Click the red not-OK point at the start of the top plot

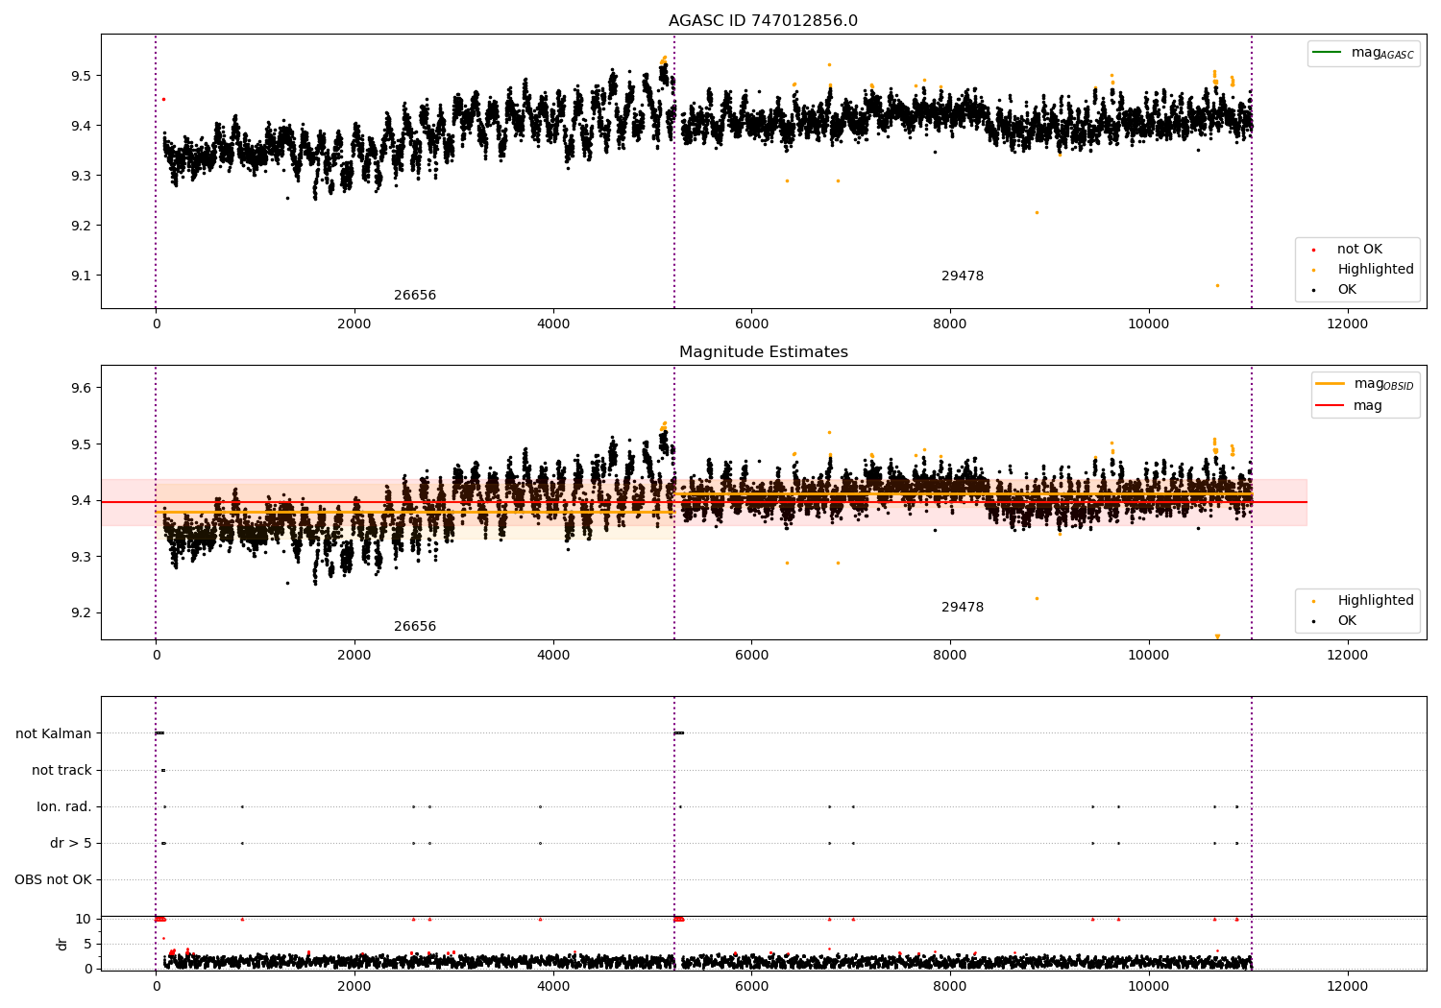pyautogui.click(x=163, y=99)
